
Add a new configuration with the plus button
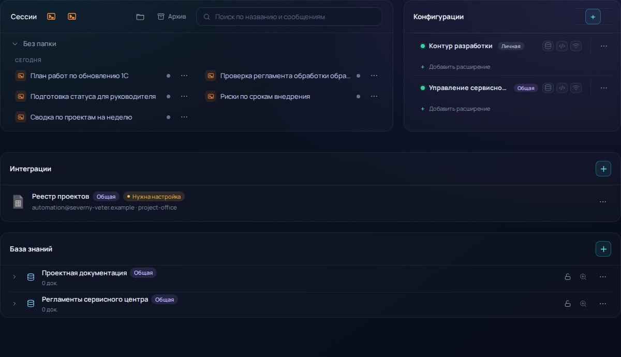[x=593, y=17]
